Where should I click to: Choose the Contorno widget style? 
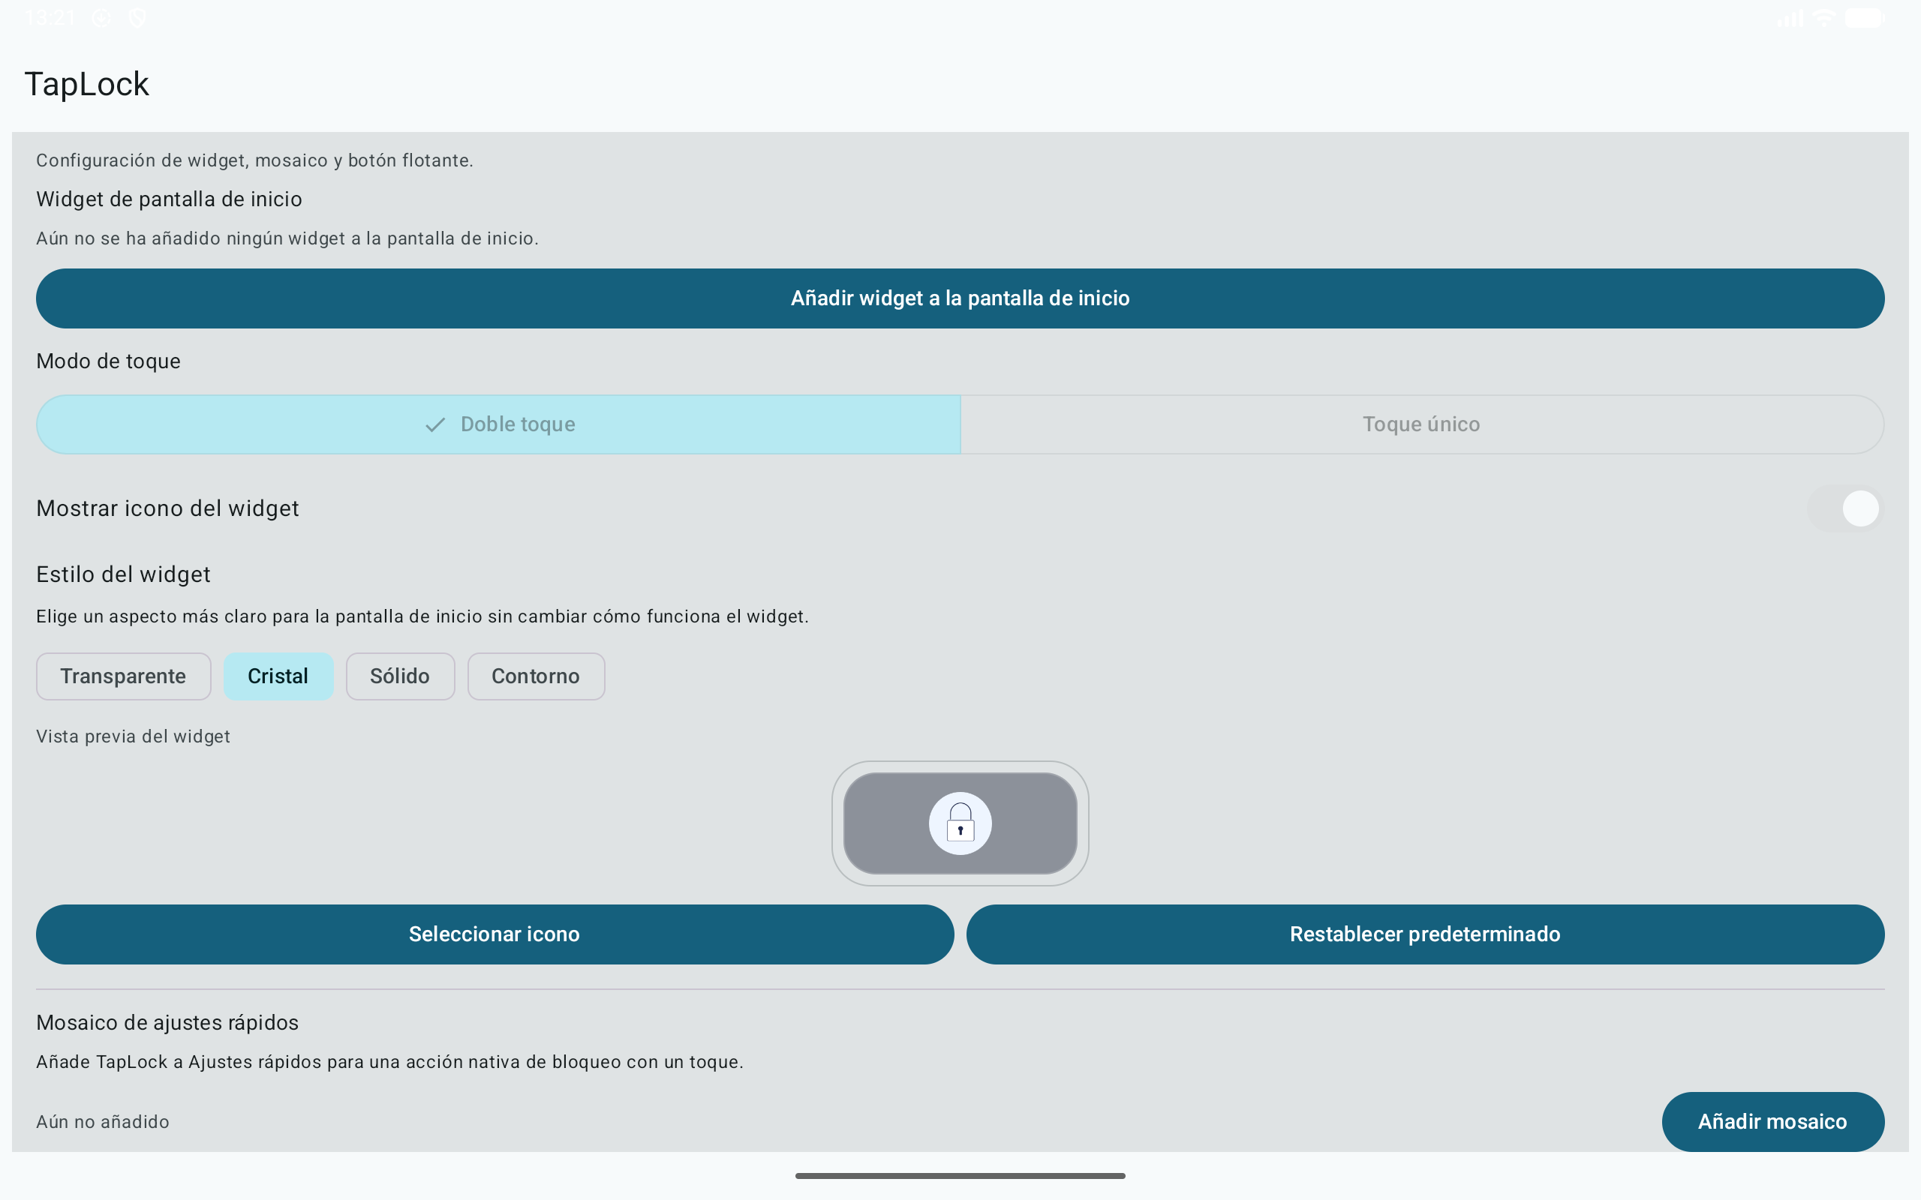tap(536, 676)
